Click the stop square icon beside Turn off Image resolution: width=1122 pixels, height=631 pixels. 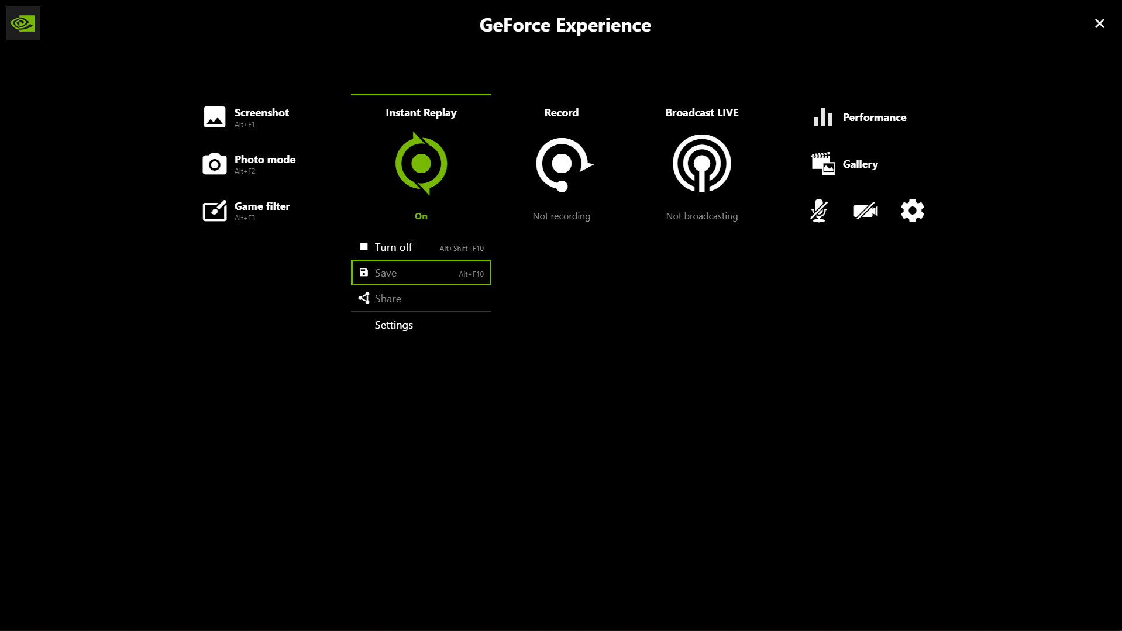pos(364,247)
